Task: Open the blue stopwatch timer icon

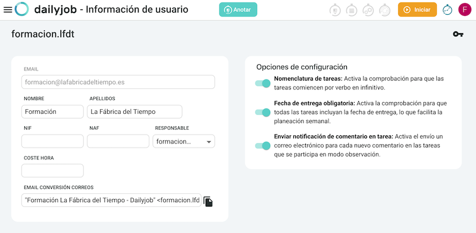Action: coord(447,9)
